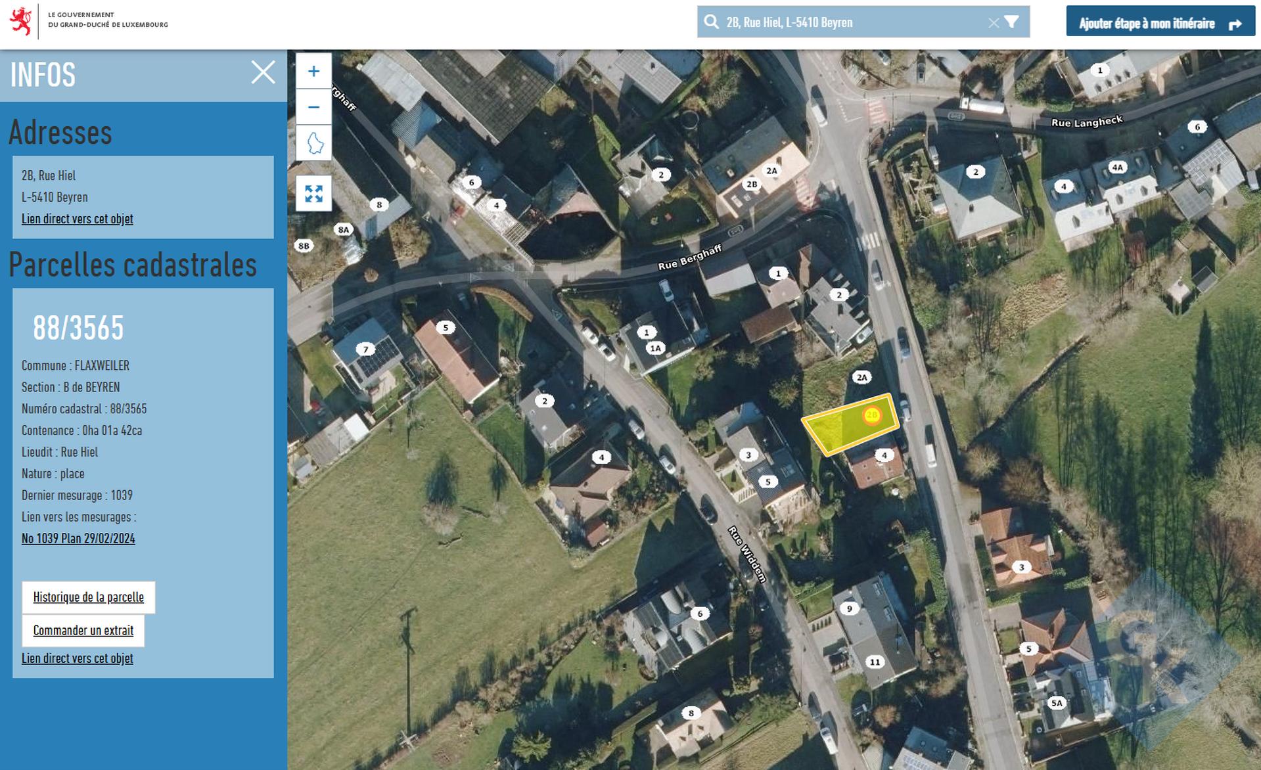Focus the address search input field
Screen dimensions: 1261x770
[854, 22]
